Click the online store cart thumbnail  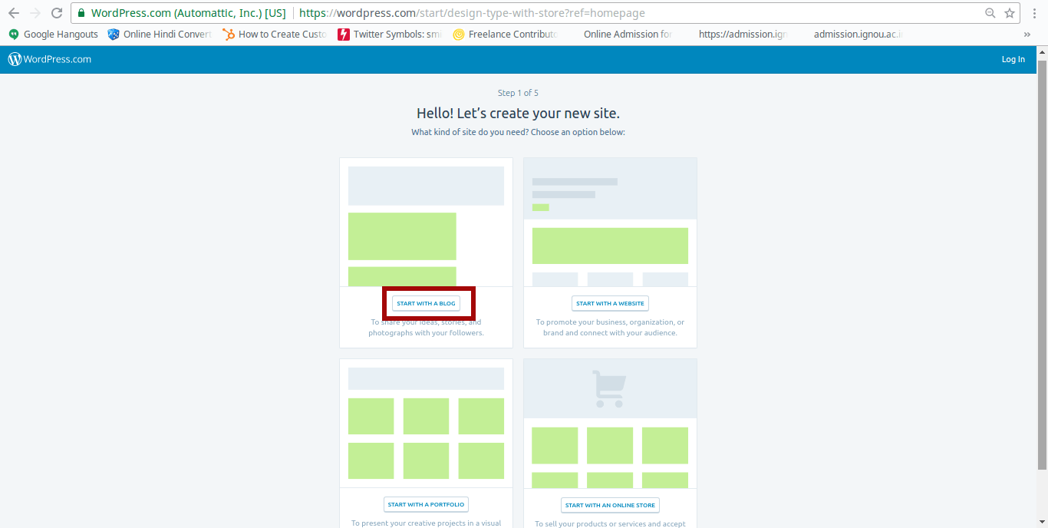click(610, 422)
